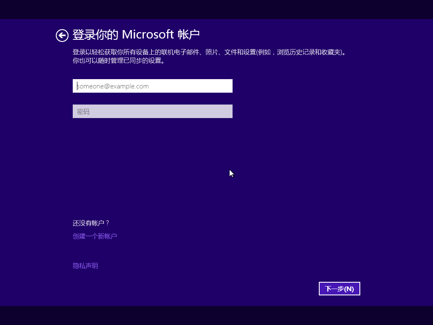Click the 下一步(N) button

[x=340, y=289]
